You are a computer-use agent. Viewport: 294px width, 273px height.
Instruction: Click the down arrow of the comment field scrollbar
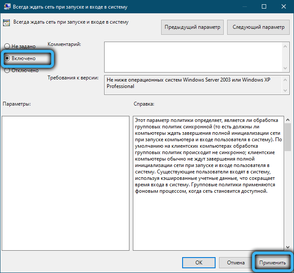click(x=285, y=67)
